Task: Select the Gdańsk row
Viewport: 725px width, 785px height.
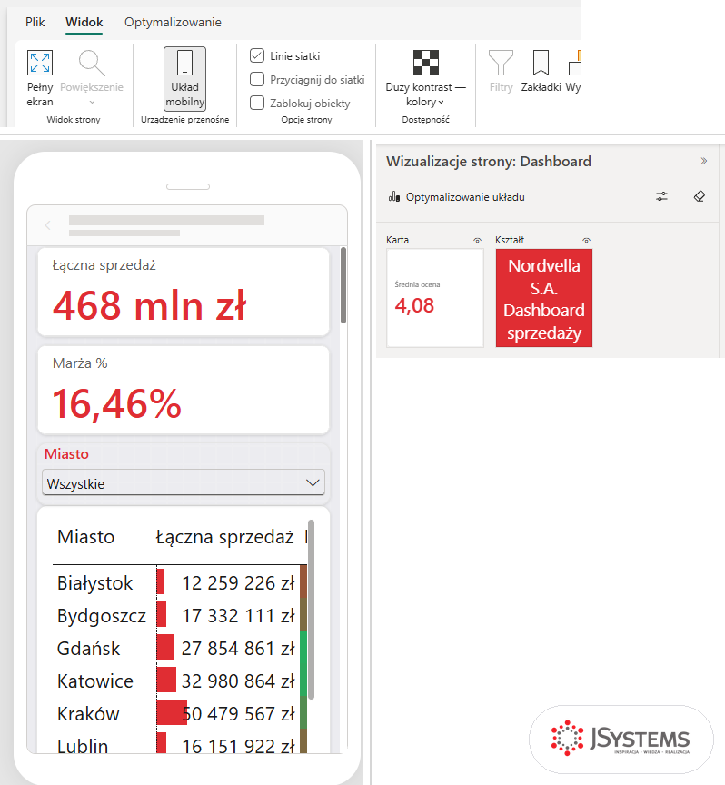Action: click(x=179, y=648)
